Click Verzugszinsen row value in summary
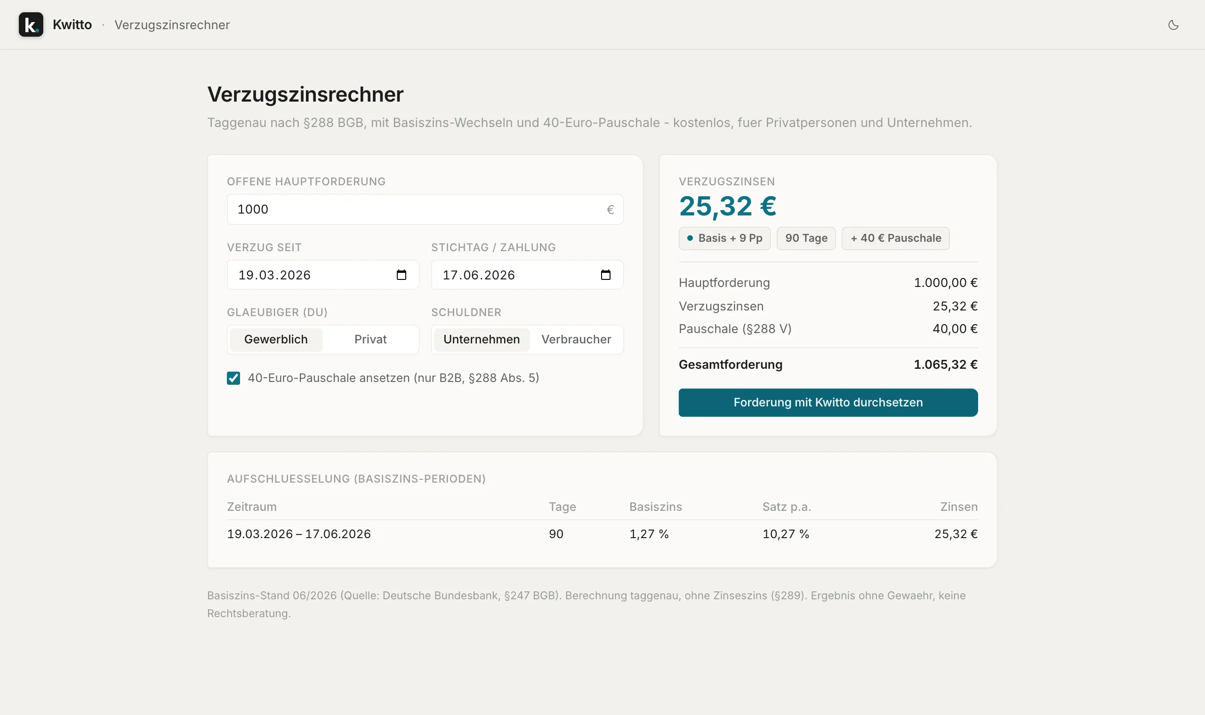The height and width of the screenshot is (715, 1205). pos(955,306)
